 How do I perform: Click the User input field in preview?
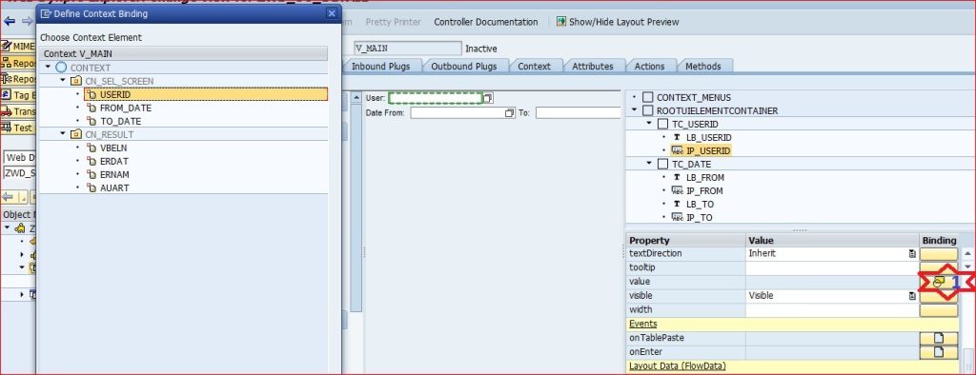coord(436,98)
